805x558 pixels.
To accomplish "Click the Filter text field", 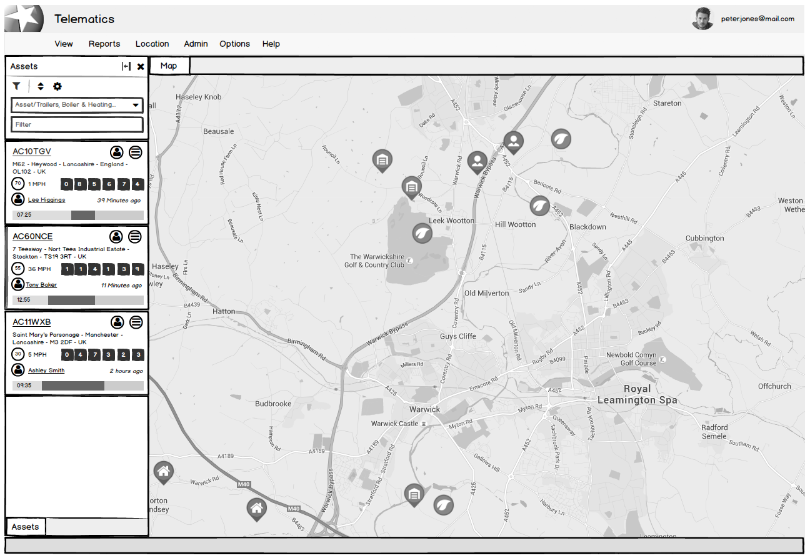I will tap(77, 124).
